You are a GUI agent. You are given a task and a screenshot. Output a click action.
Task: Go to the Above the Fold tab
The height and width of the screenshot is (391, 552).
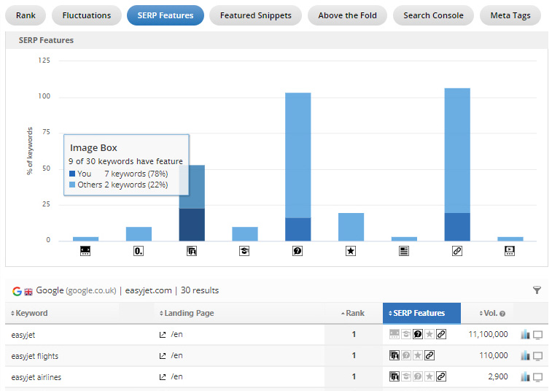(348, 15)
